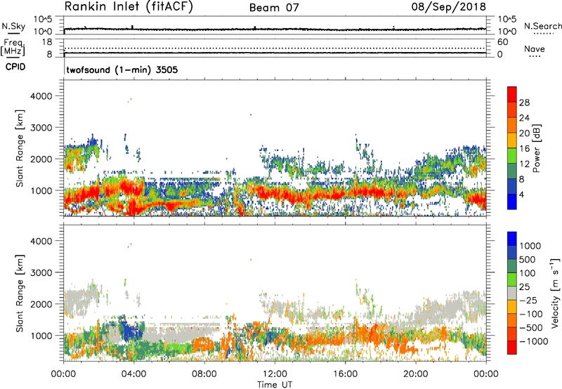Click the '08:00' time axis label
562x389 pixels.
tap(204, 374)
